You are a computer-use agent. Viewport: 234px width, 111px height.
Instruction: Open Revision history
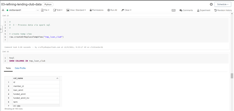223,10
